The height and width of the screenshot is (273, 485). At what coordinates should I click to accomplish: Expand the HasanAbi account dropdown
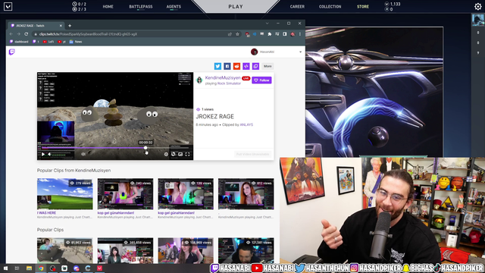tap(300, 52)
